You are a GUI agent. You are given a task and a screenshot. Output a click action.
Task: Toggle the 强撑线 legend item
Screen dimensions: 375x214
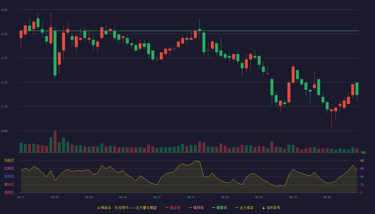(219, 208)
